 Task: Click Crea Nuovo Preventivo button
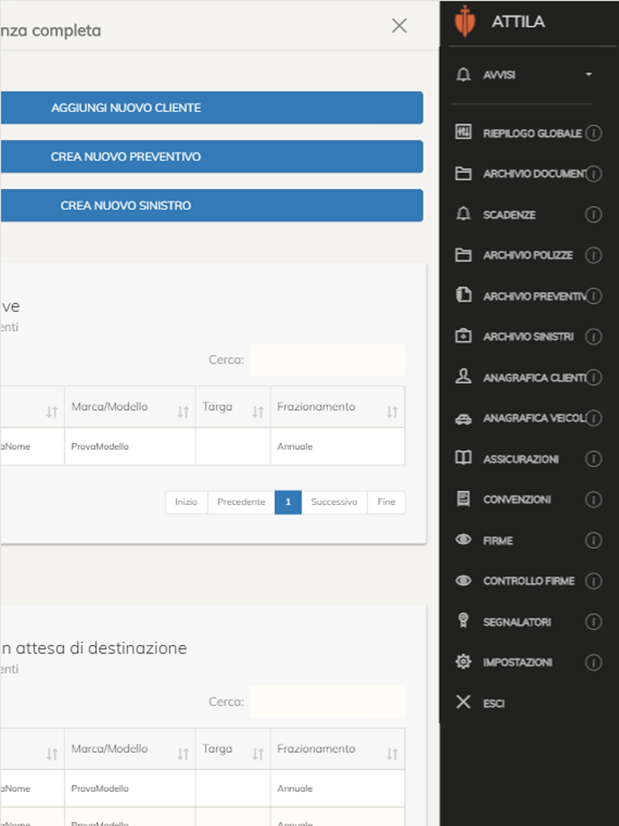tap(211, 156)
